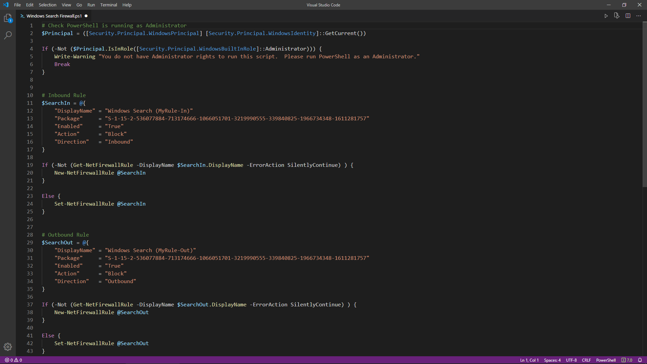Open the Search view in activity bar
Image resolution: width=647 pixels, height=364 pixels.
point(8,35)
